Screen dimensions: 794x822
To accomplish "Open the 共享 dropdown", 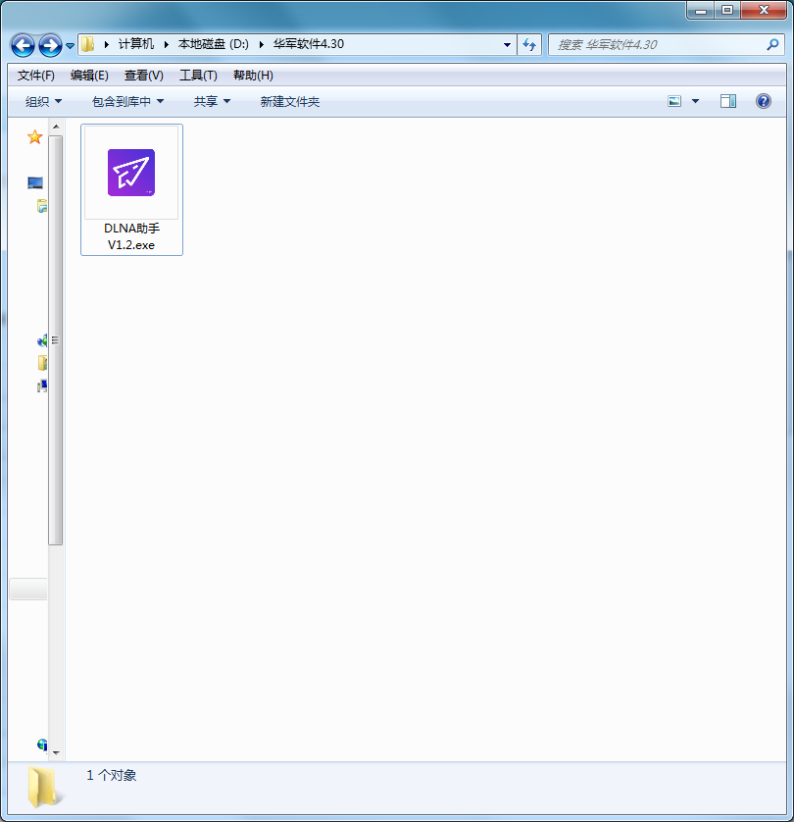I will coord(212,102).
